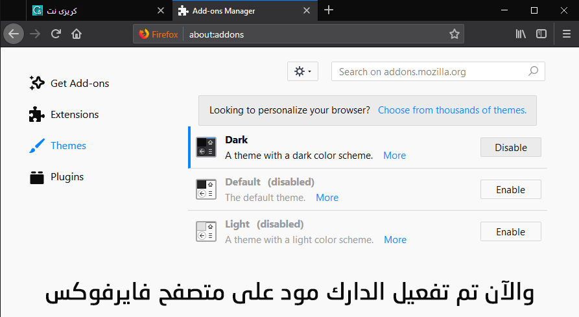Select the Light (disabled) title text
Image resolution: width=579 pixels, height=317 pixels.
(265, 224)
